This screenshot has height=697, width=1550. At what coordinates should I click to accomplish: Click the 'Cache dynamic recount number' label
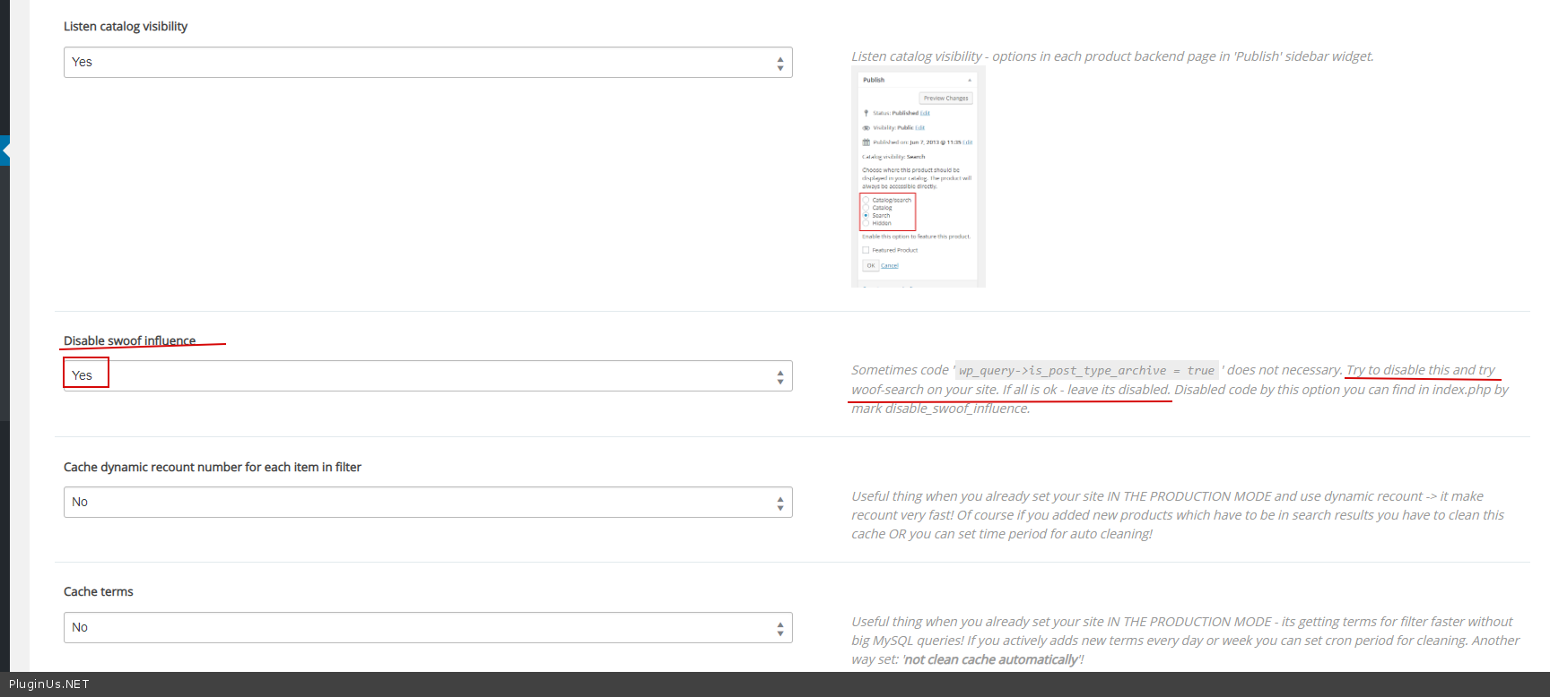[x=213, y=467]
